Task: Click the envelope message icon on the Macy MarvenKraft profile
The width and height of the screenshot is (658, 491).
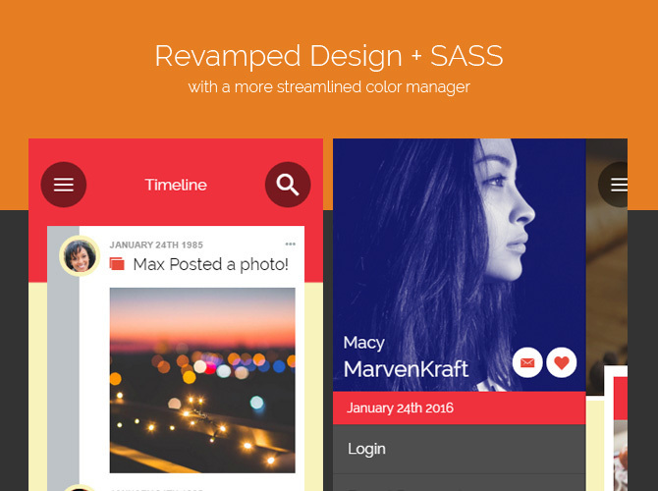Action: click(527, 362)
